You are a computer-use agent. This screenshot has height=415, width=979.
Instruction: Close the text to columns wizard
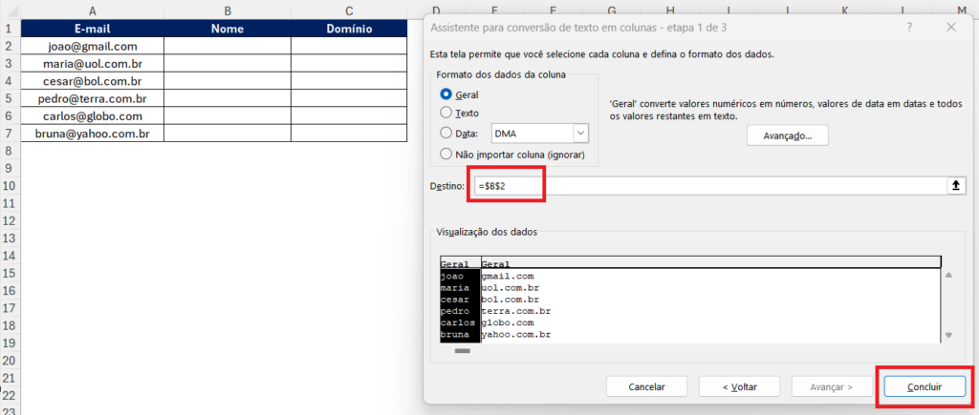coord(950,28)
